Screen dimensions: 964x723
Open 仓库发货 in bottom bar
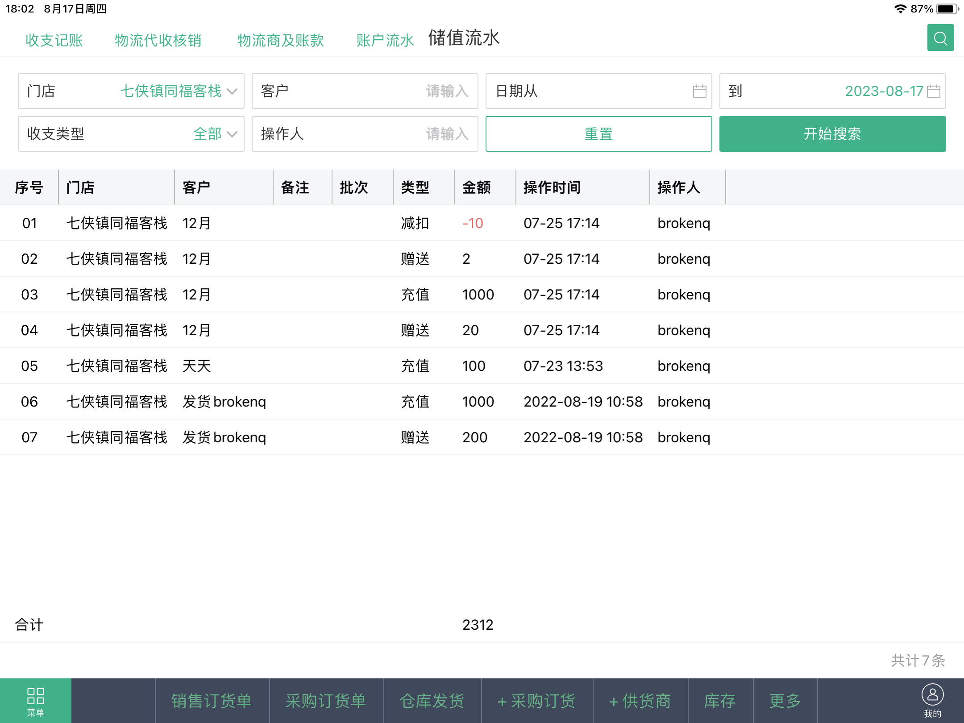point(432,701)
